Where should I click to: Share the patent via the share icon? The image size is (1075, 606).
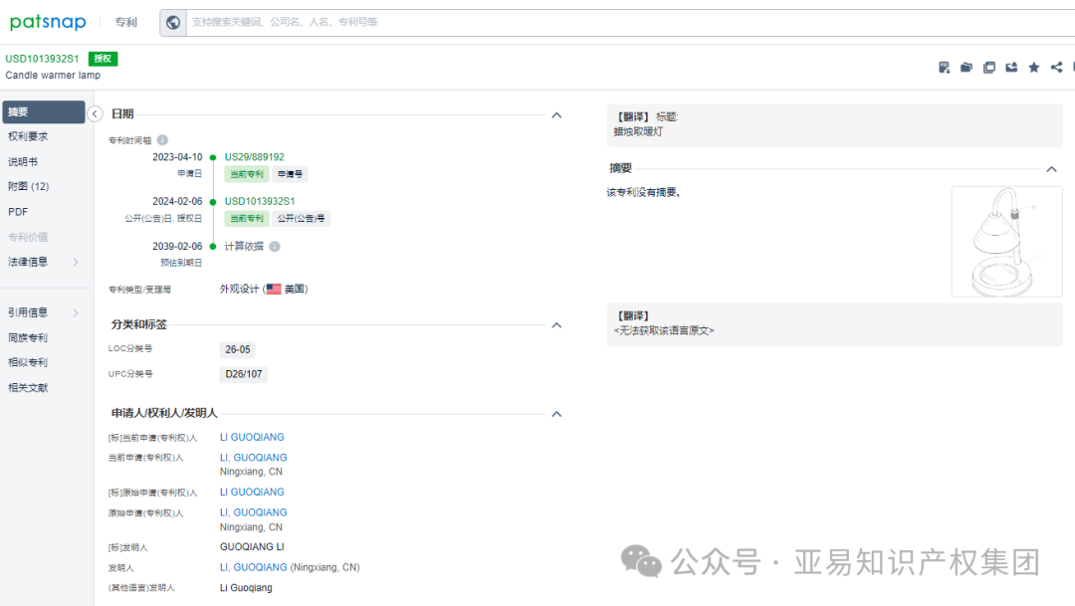(x=1056, y=67)
